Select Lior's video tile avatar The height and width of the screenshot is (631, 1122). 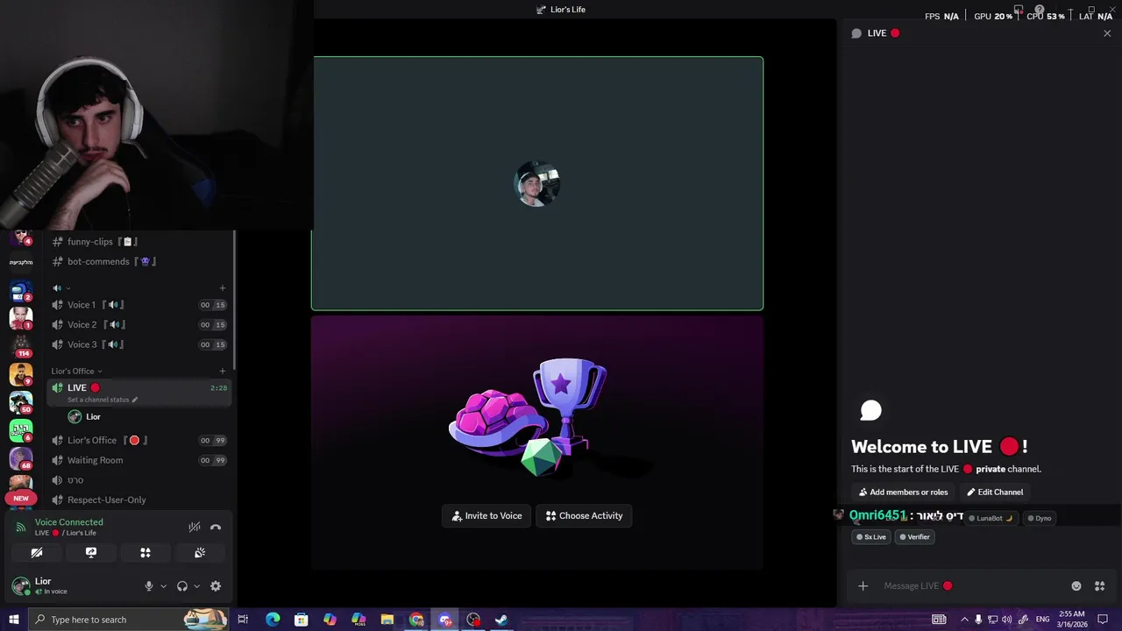537,183
